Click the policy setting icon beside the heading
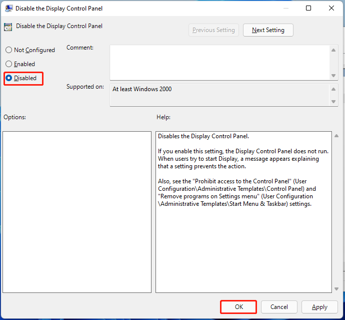The height and width of the screenshot is (320, 345). click(8, 27)
